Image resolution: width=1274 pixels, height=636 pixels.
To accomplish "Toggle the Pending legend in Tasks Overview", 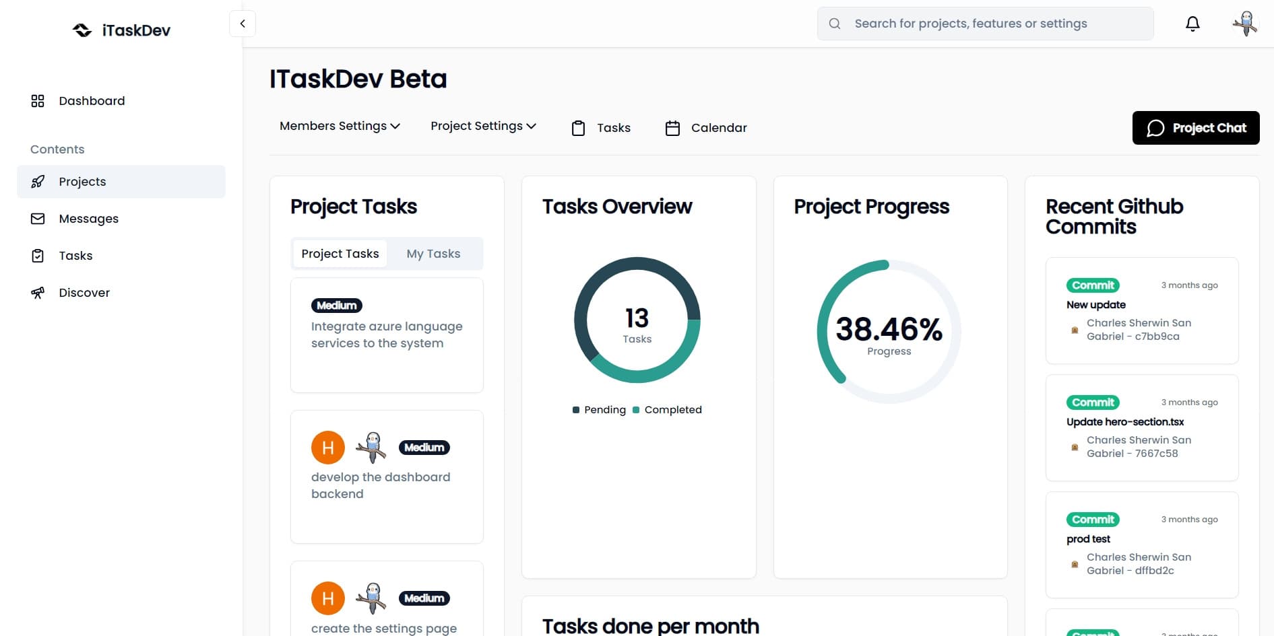I will (599, 410).
